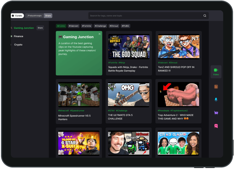234x169 pixels.
Task: Click the /Pratyushrungta profile path
Action: [x=35, y=16]
